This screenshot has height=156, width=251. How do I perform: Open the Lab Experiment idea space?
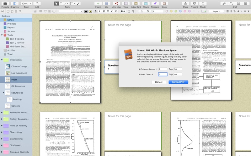pyautogui.click(x=19, y=73)
